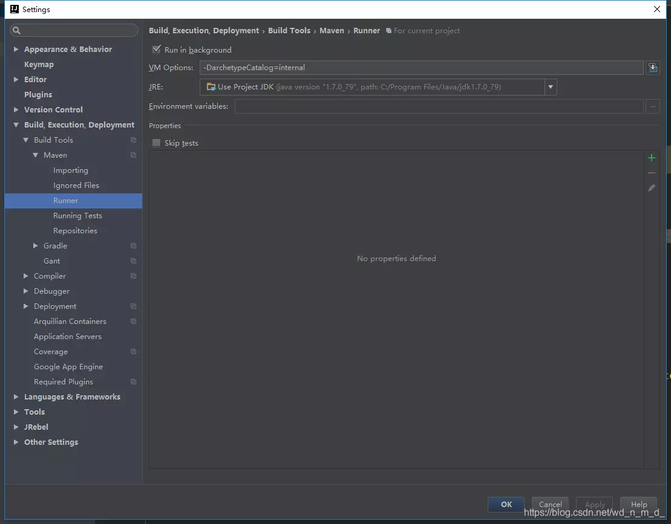Click the green plus add property icon
671x524 pixels.
pyautogui.click(x=651, y=158)
